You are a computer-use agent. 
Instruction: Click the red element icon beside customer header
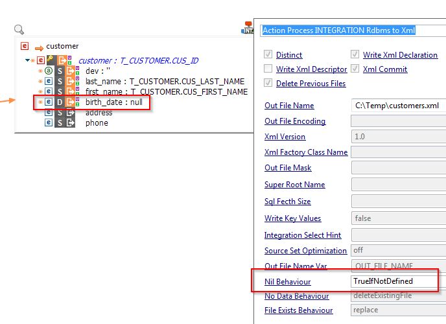click(x=25, y=46)
